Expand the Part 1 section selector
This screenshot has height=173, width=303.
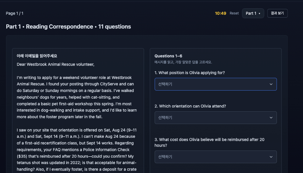(253, 13)
